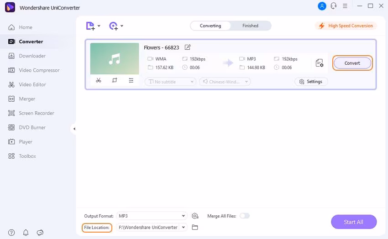Open the Downloader section
The height and width of the screenshot is (239, 388).
tap(27, 56)
